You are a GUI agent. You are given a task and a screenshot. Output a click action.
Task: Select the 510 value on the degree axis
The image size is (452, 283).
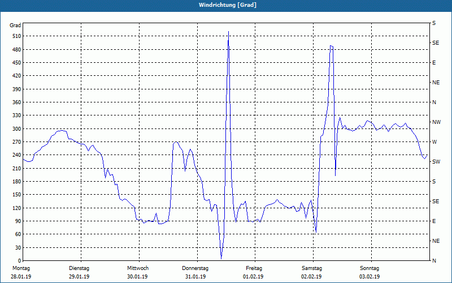pos(17,36)
